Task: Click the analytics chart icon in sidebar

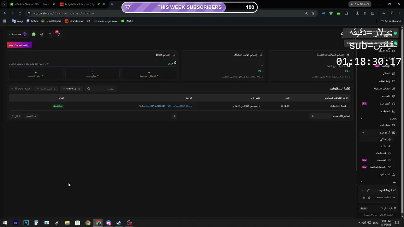Action: [x=394, y=111]
